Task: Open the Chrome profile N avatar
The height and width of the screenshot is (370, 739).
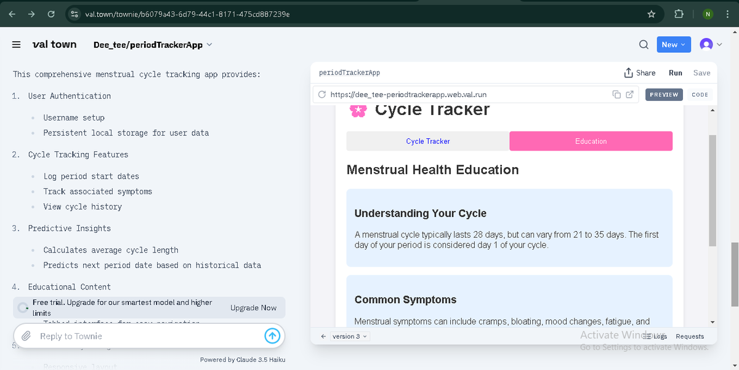Action: [x=708, y=14]
